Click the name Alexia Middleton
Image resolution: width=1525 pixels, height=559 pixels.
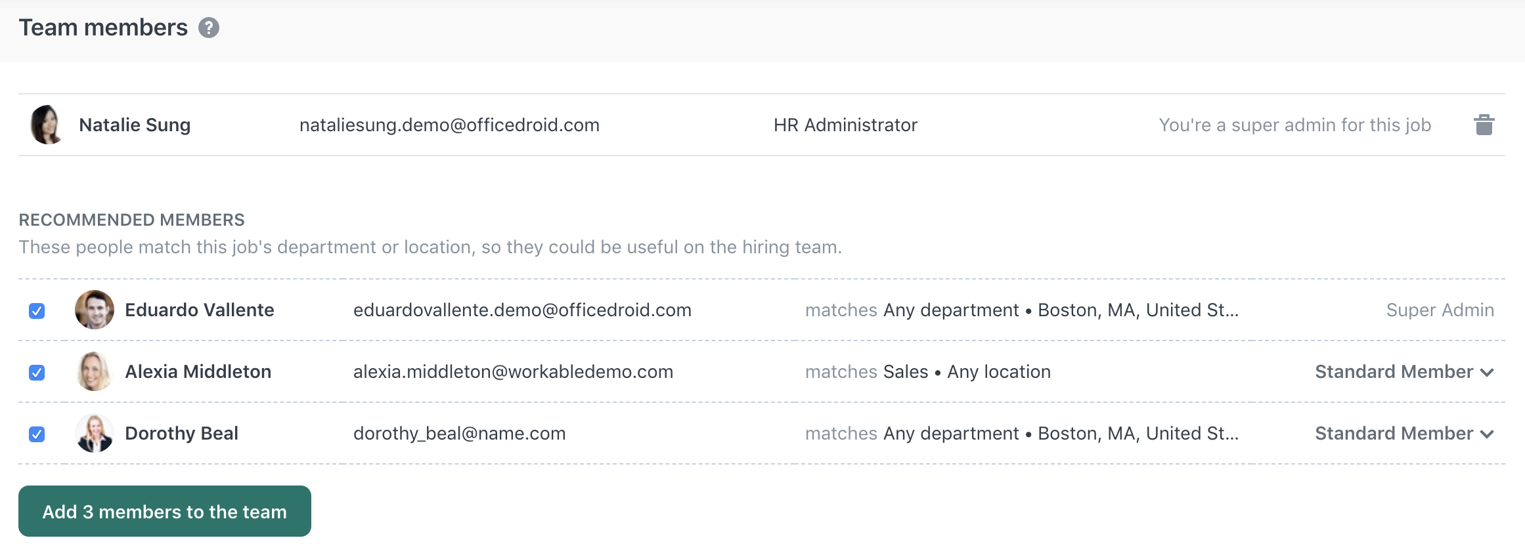coord(198,371)
